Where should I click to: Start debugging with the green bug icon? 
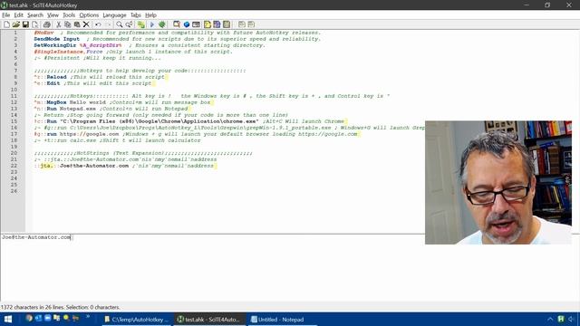pyautogui.click(x=162, y=24)
